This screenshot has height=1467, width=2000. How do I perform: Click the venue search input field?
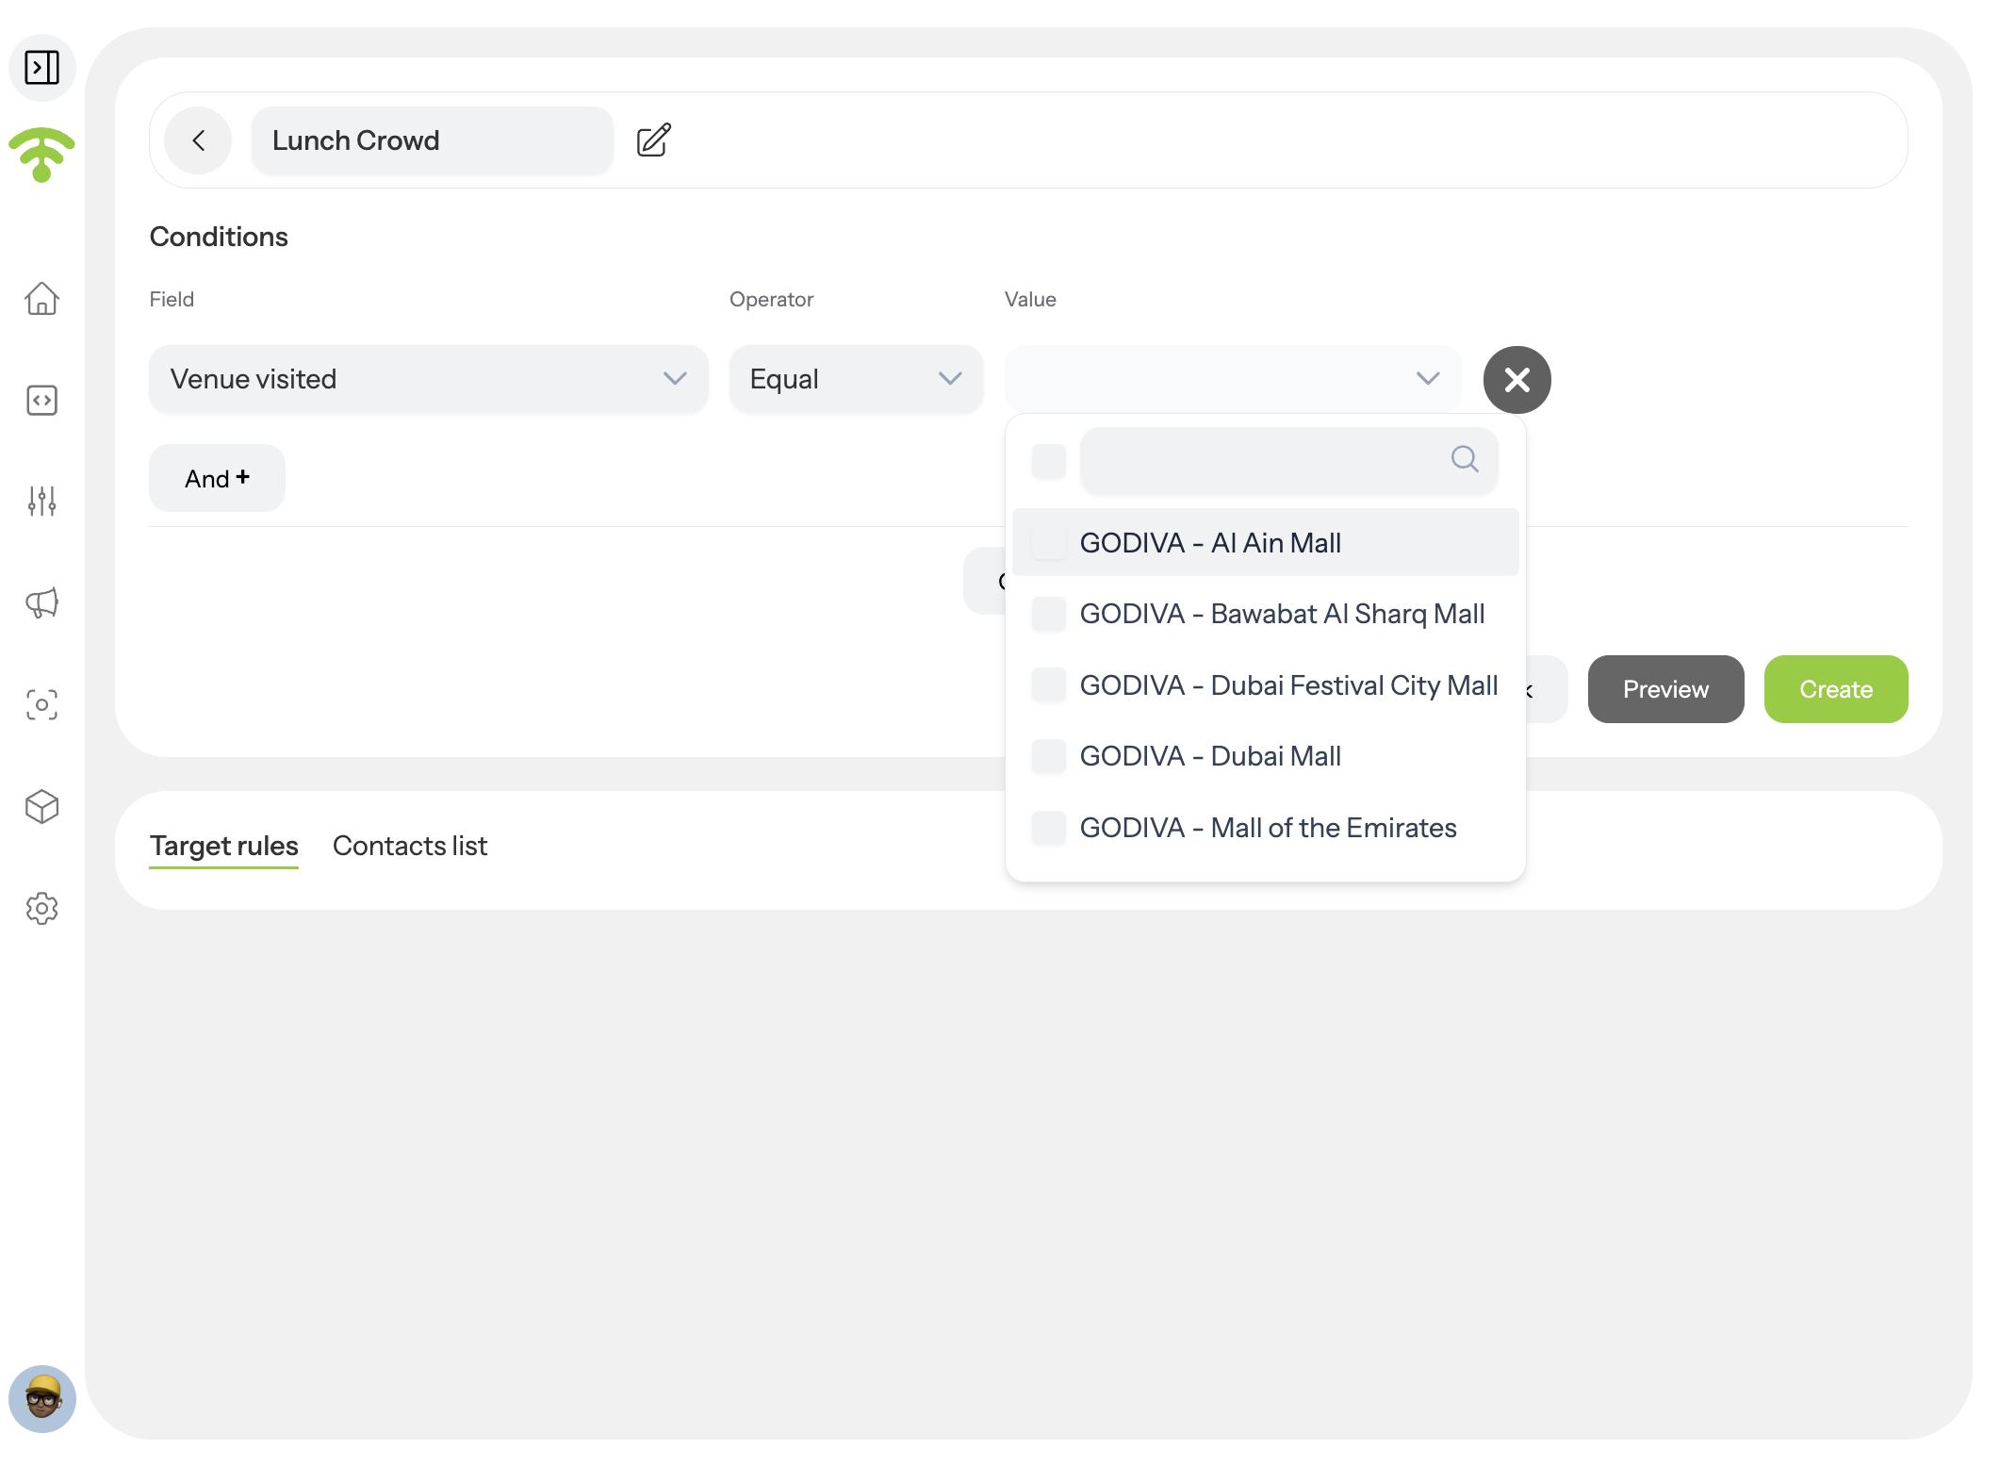pyautogui.click(x=1289, y=461)
